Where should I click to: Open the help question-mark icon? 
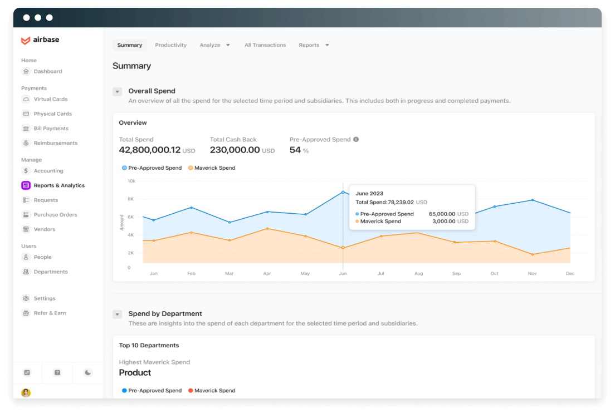click(x=57, y=372)
